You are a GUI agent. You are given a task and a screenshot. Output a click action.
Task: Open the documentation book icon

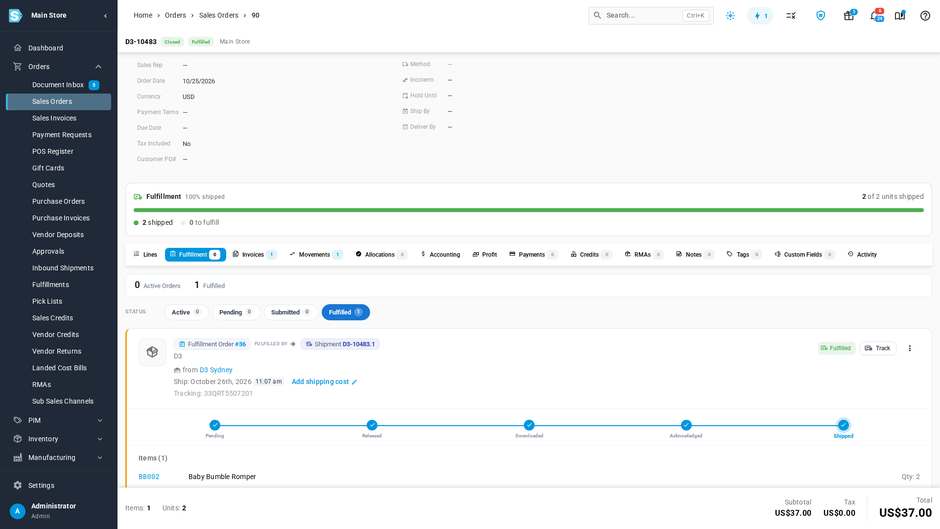[900, 16]
